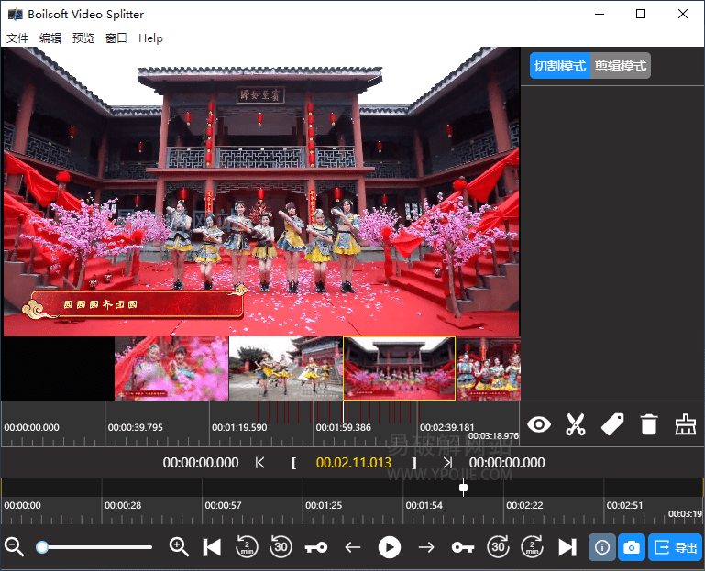Open the 文件 menu

click(17, 38)
